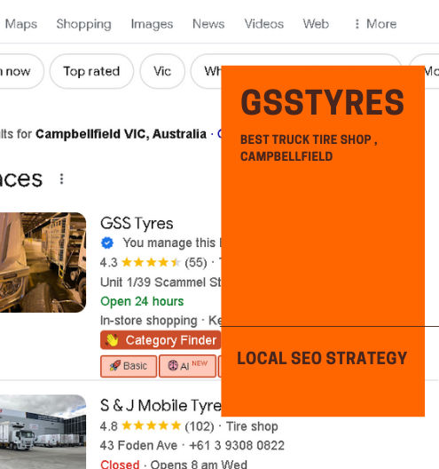Click the GSS Tyres star rating
The image size is (439, 469).
151,263
